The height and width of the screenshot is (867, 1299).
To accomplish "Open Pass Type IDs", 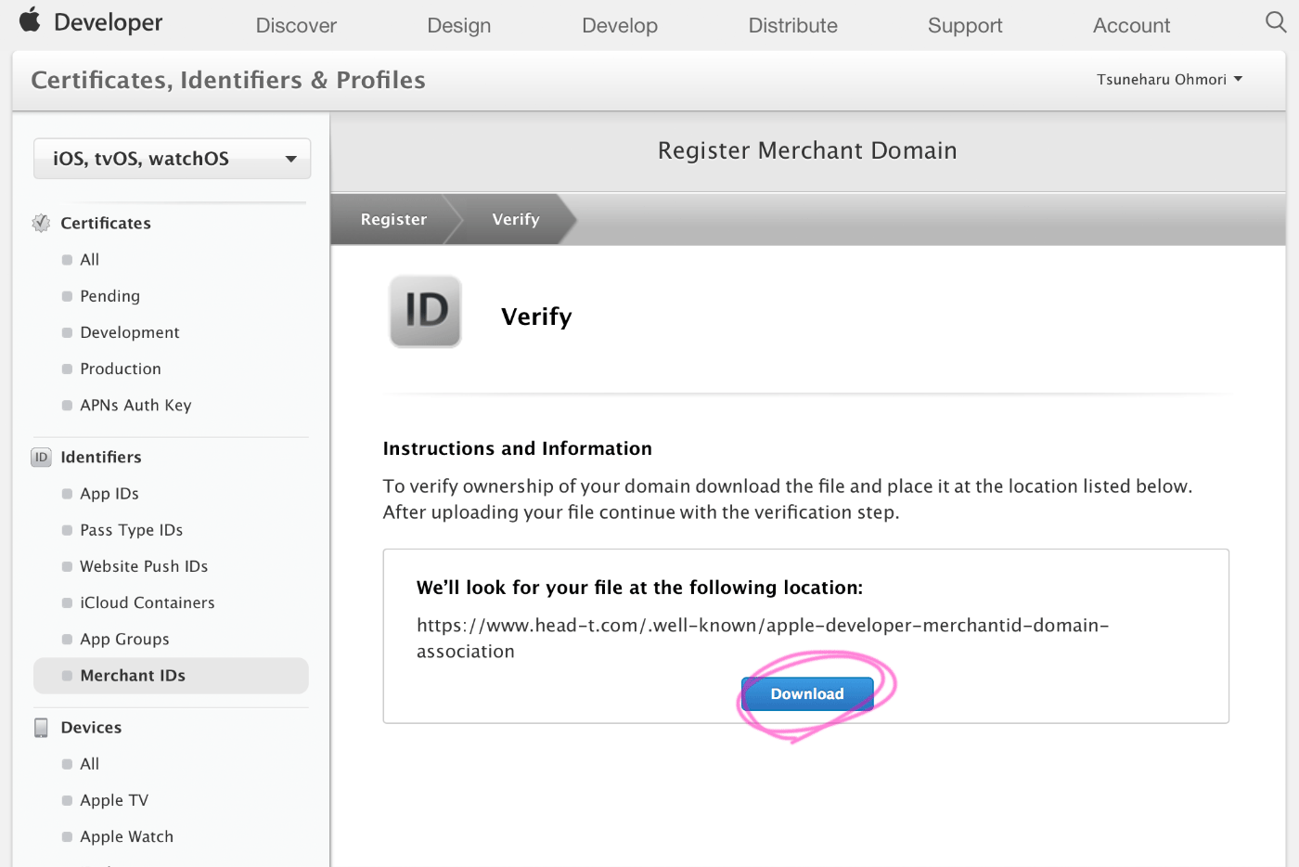I will (132, 530).
